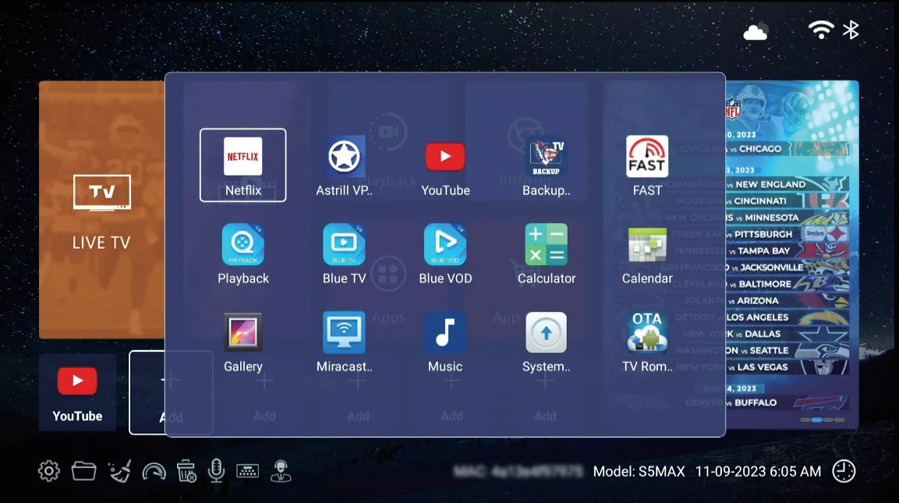Click the Model: S5MAX text
The height and width of the screenshot is (503, 899).
pyautogui.click(x=639, y=472)
